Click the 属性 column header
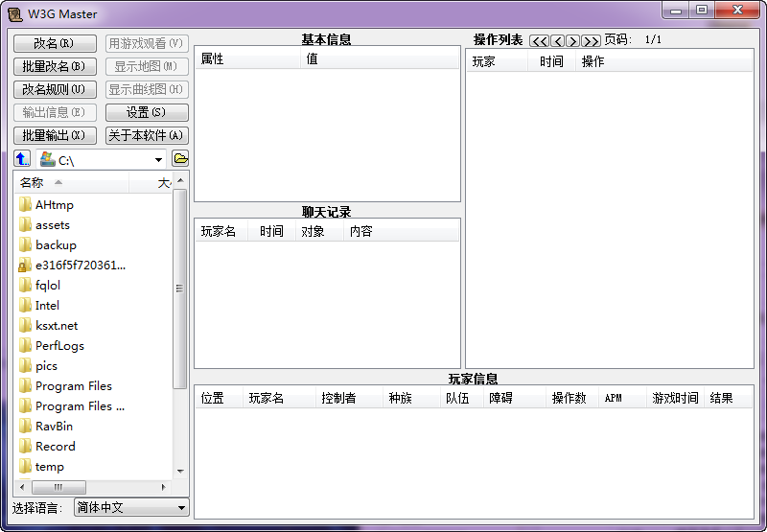This screenshot has height=532, width=767. coord(247,59)
